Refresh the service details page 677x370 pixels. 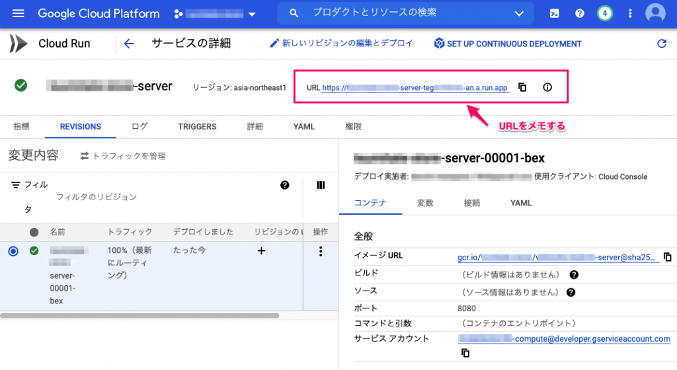(x=661, y=44)
